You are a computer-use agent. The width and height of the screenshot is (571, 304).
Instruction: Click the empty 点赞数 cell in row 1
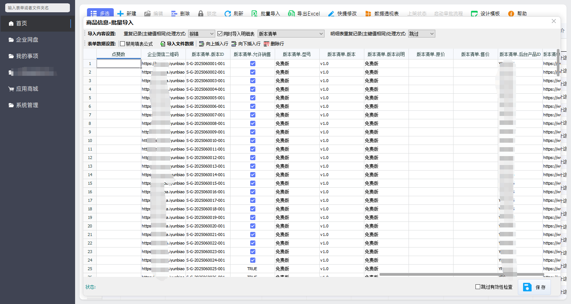click(119, 64)
